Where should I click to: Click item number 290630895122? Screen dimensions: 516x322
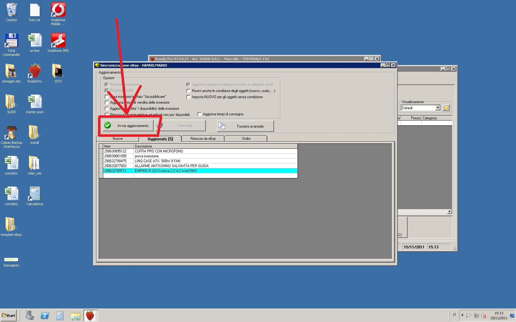pyautogui.click(x=115, y=151)
